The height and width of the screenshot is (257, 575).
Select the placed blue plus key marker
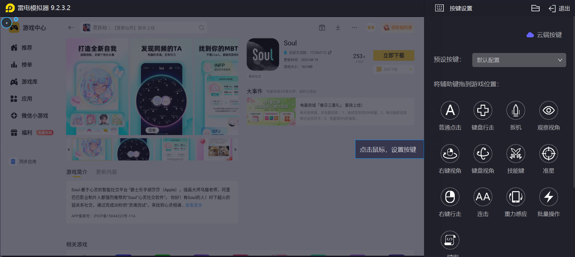click(7, 23)
